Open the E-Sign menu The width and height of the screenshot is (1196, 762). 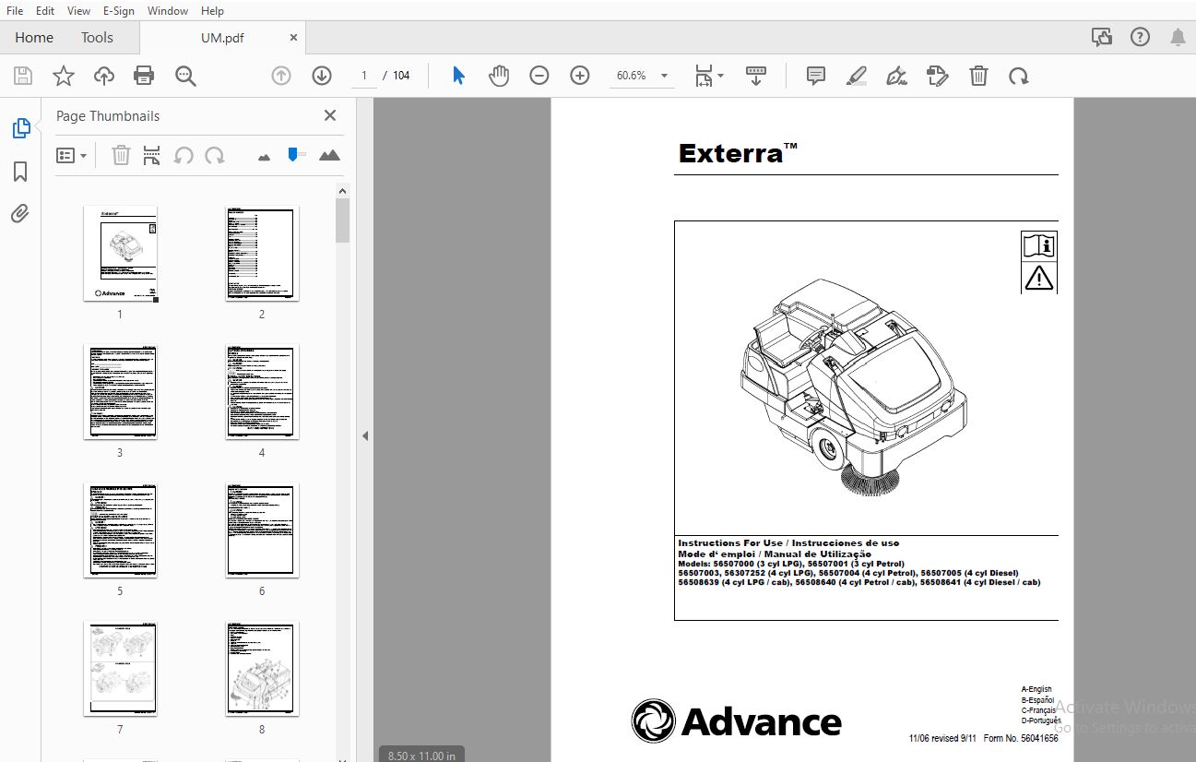[119, 10]
